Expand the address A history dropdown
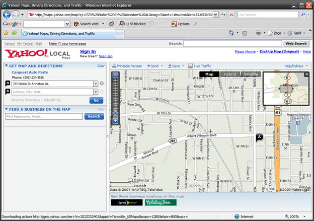 click(x=96, y=84)
